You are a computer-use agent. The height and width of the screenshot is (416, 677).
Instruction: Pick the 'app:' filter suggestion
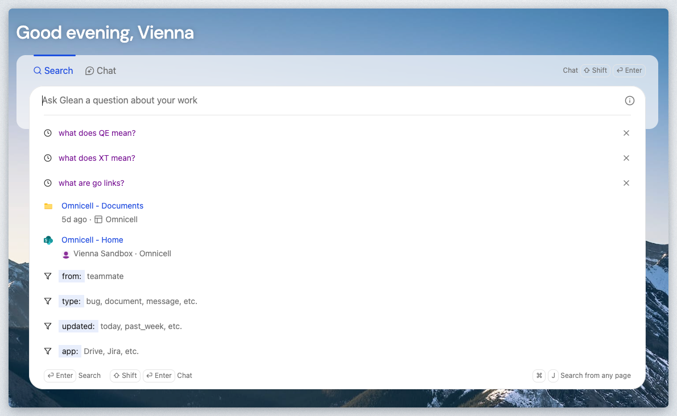70,351
